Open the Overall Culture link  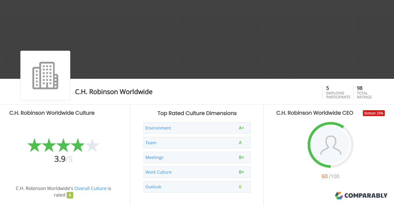tap(90, 188)
